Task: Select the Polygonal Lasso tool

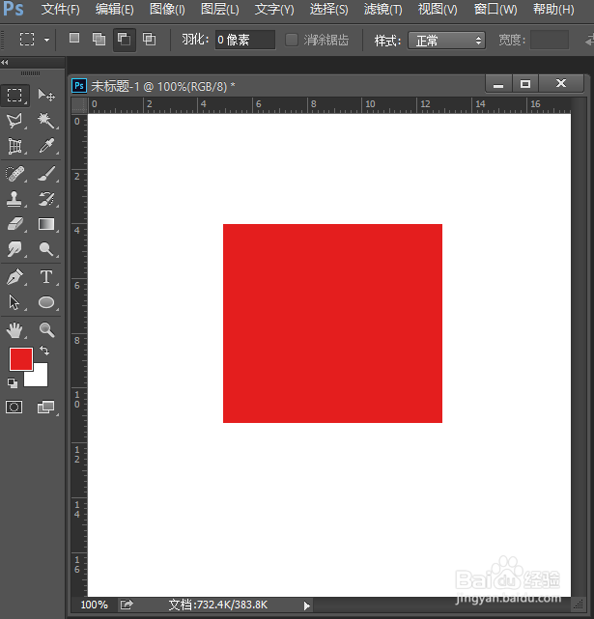Action: pyautogui.click(x=14, y=121)
